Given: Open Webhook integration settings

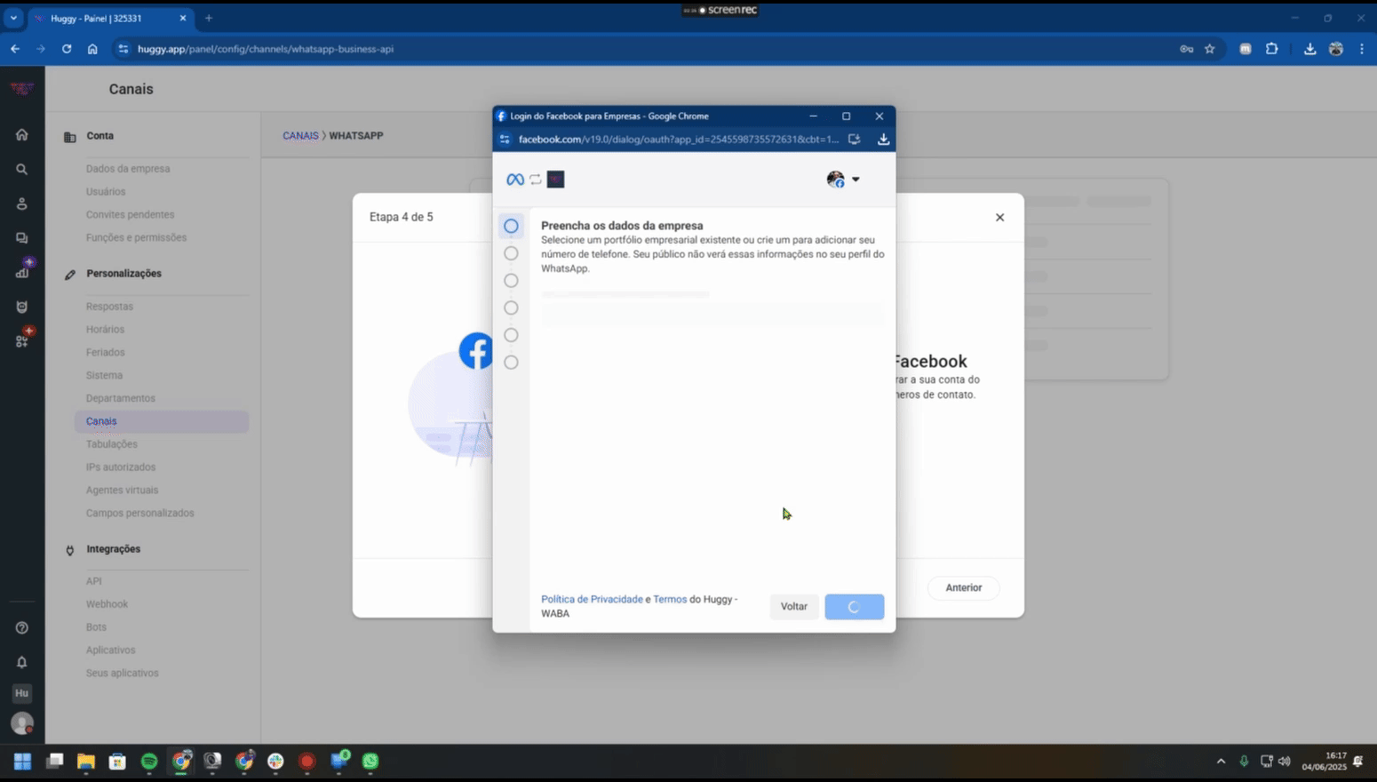Looking at the screenshot, I should [107, 604].
